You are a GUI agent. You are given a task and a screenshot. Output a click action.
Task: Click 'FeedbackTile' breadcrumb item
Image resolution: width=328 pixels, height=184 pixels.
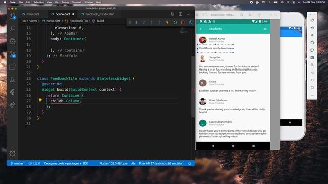pos(78,21)
